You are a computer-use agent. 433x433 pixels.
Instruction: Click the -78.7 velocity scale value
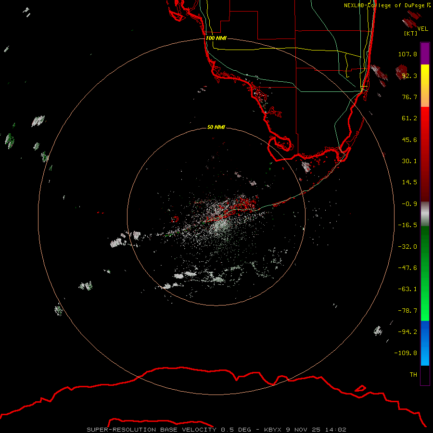[x=408, y=311]
